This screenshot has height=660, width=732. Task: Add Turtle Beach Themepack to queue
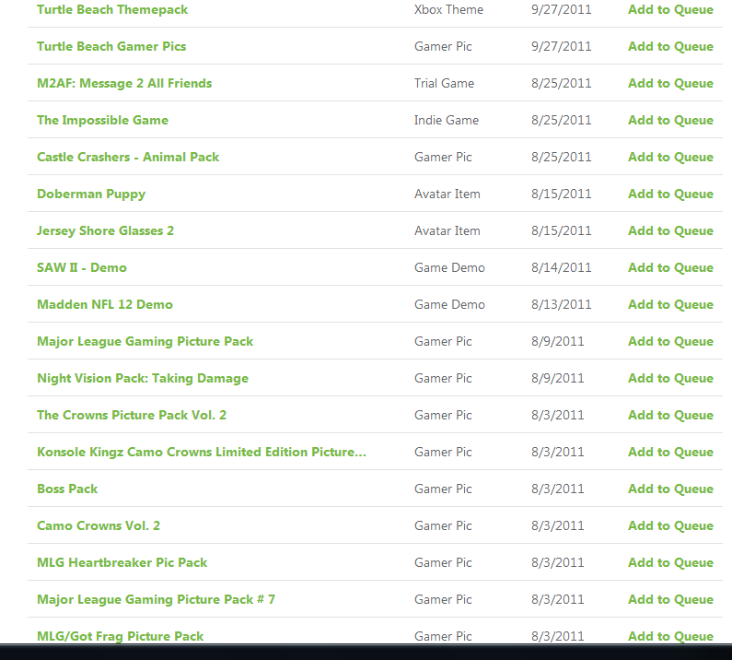(x=670, y=10)
